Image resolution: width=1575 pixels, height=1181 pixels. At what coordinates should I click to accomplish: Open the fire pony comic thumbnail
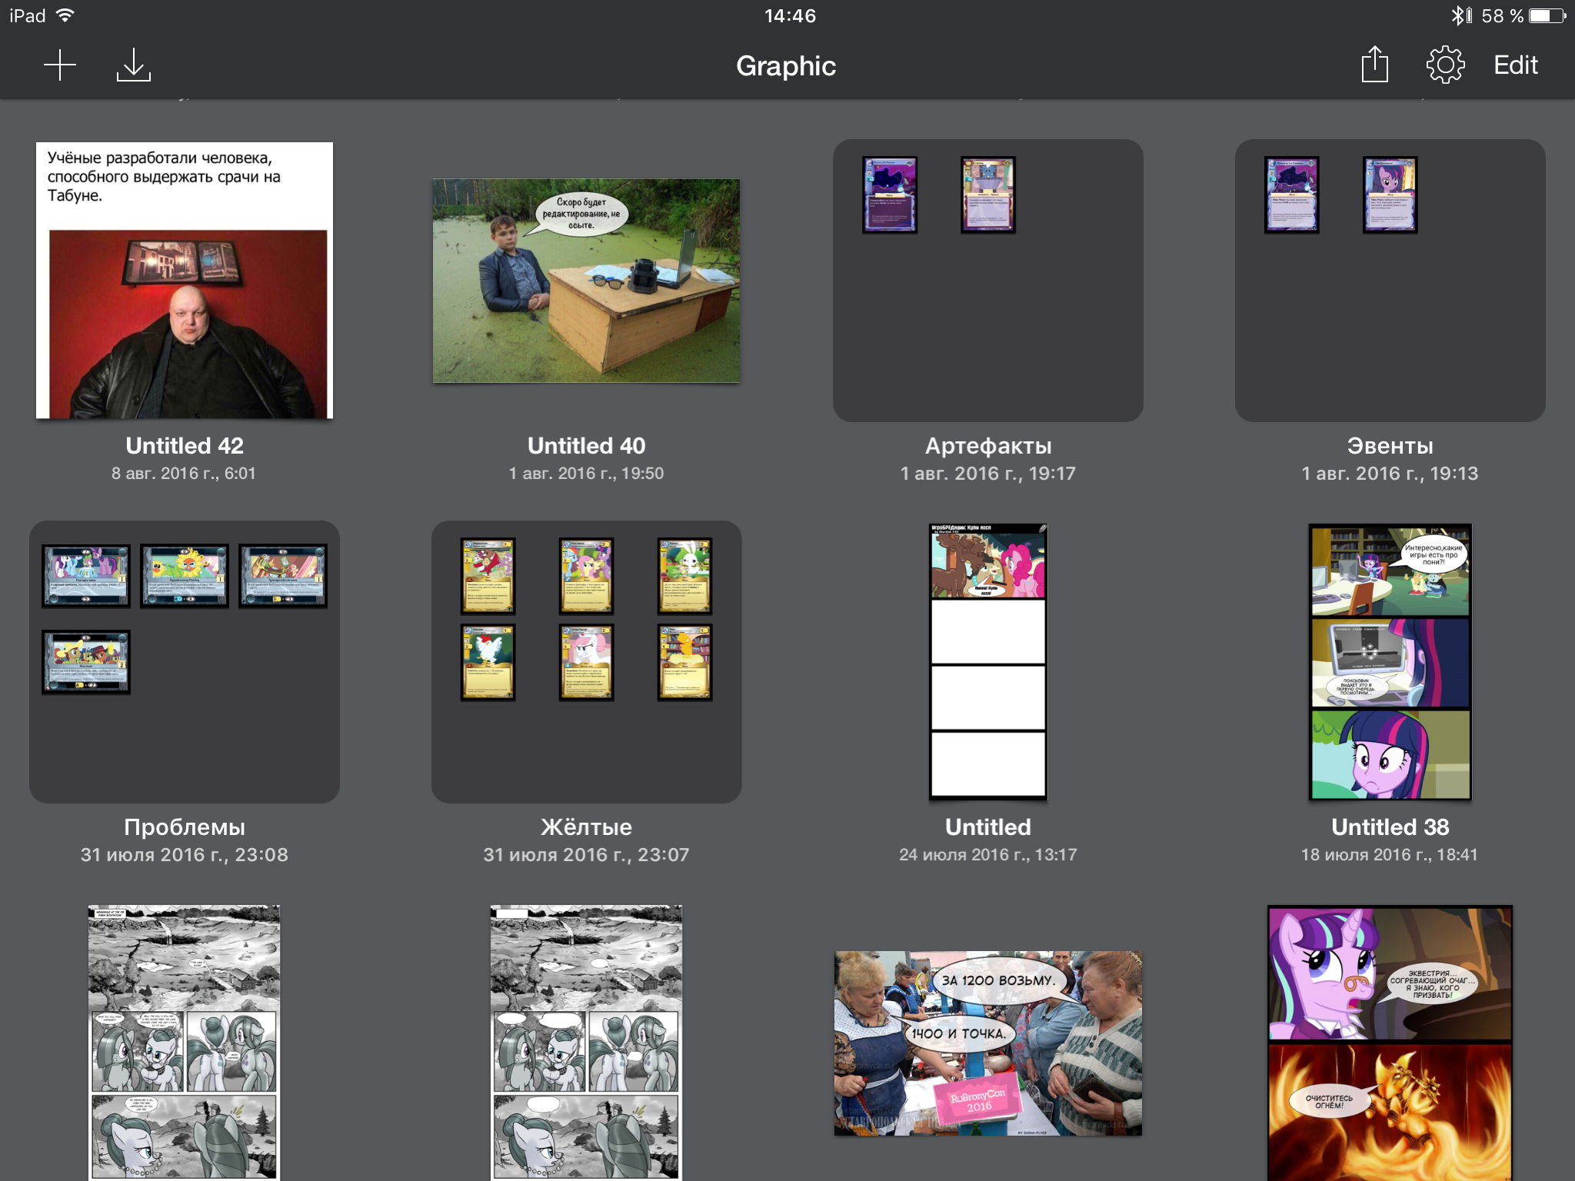[1390, 1043]
